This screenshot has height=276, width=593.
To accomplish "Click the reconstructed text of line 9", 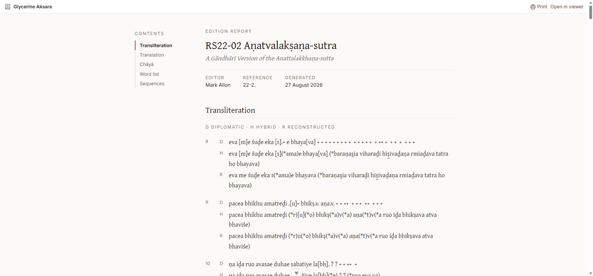I will 331,241.
